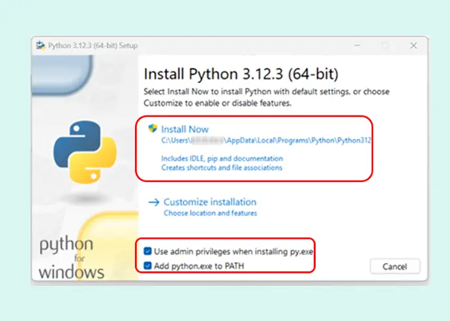This screenshot has width=450, height=321.
Task: Click 'Includes IDLE, pip and documentation' text
Action: [x=222, y=159]
